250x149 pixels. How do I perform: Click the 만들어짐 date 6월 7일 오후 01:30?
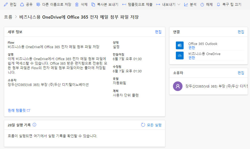[127, 59]
